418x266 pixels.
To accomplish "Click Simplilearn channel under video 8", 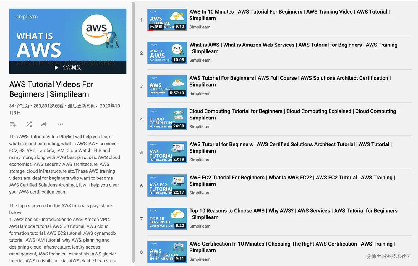I will [x=200, y=259].
